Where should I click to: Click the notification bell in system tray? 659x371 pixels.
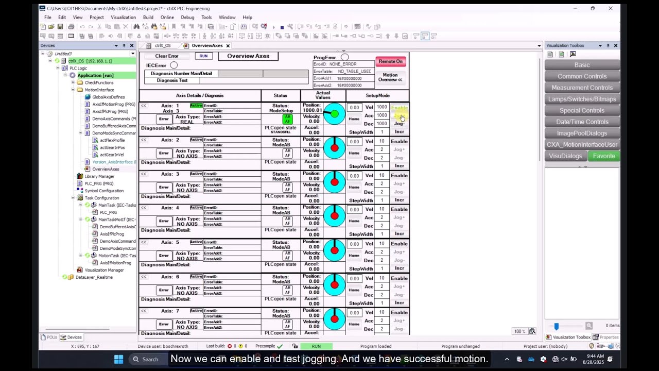[x=610, y=359]
